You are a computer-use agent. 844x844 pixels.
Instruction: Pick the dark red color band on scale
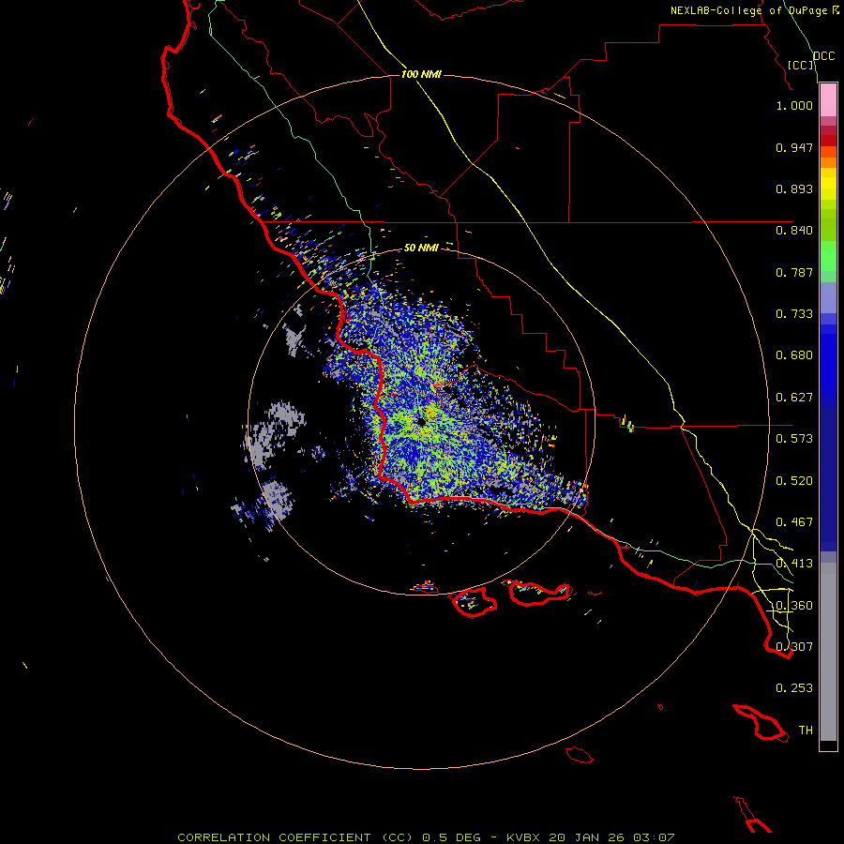pos(828,141)
